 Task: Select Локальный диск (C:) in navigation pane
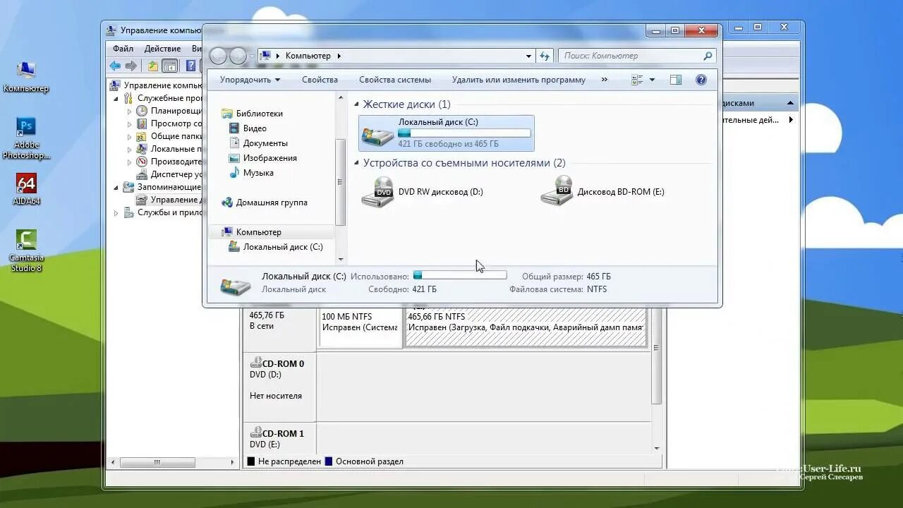pos(282,247)
